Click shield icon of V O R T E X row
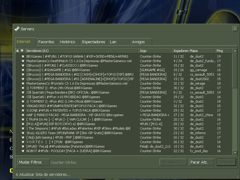 [x=23, y=142]
